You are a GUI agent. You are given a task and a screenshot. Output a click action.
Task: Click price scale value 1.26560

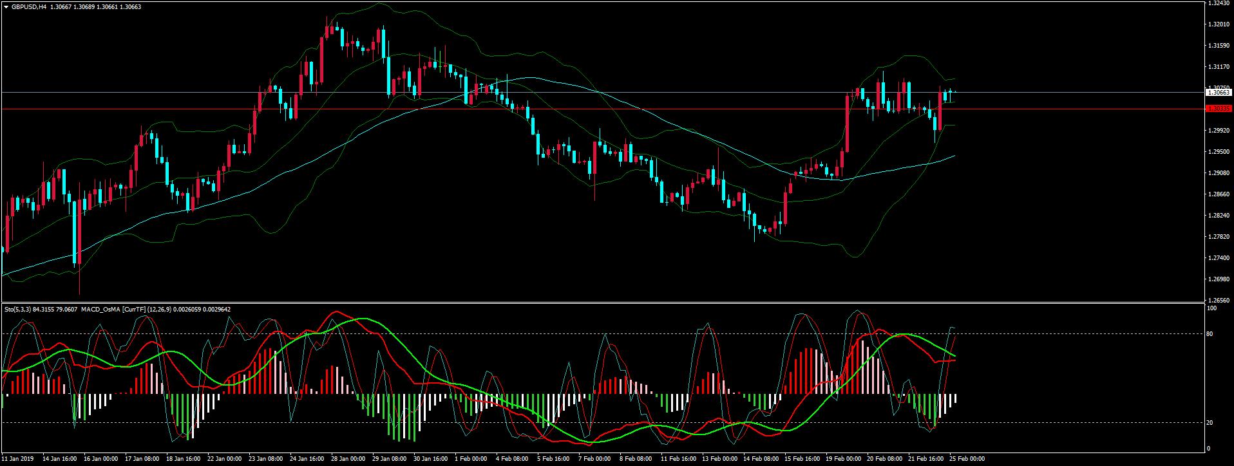click(1219, 300)
